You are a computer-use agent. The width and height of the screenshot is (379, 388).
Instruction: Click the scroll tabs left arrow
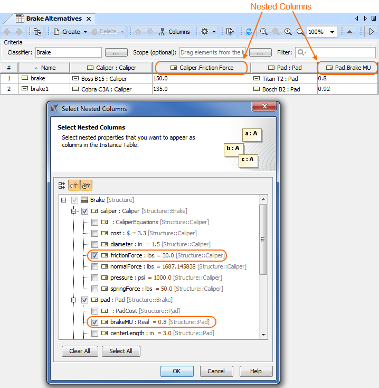tap(356, 19)
